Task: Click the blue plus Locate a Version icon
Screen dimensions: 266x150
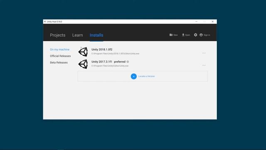Action: pyautogui.click(x=134, y=76)
